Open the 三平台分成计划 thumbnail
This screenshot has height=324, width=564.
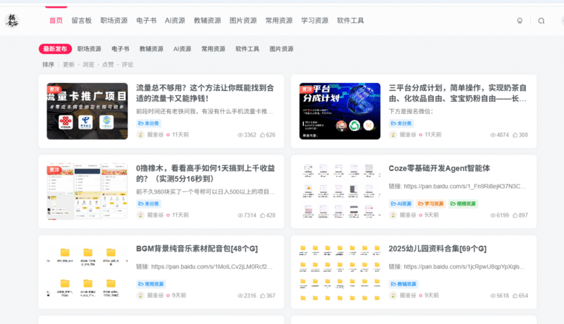point(340,111)
